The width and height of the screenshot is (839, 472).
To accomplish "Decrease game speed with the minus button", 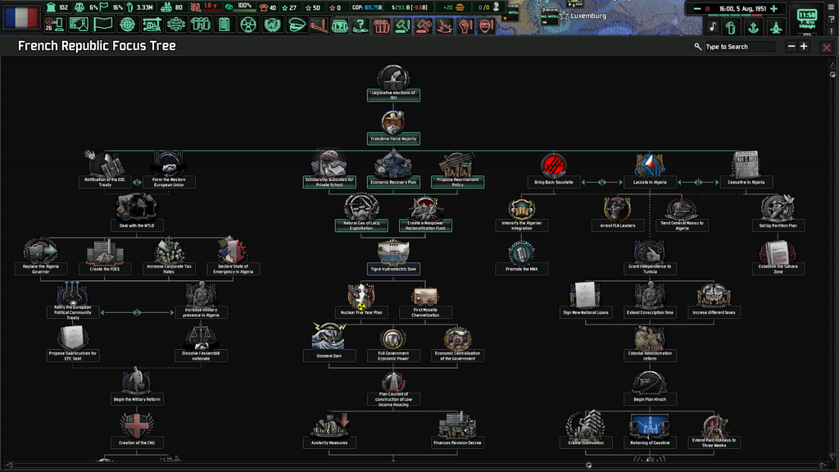I will (x=696, y=8).
